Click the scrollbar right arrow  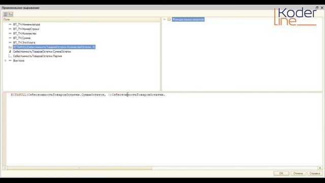click(x=320, y=168)
